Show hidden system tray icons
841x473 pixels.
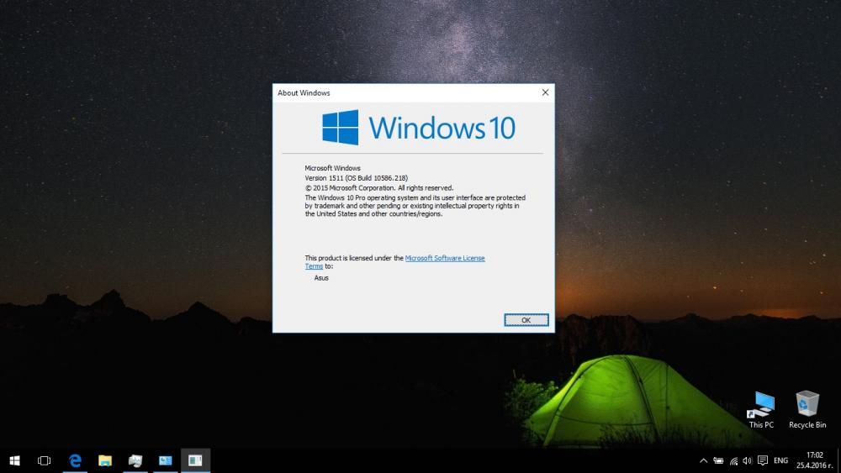click(703, 460)
